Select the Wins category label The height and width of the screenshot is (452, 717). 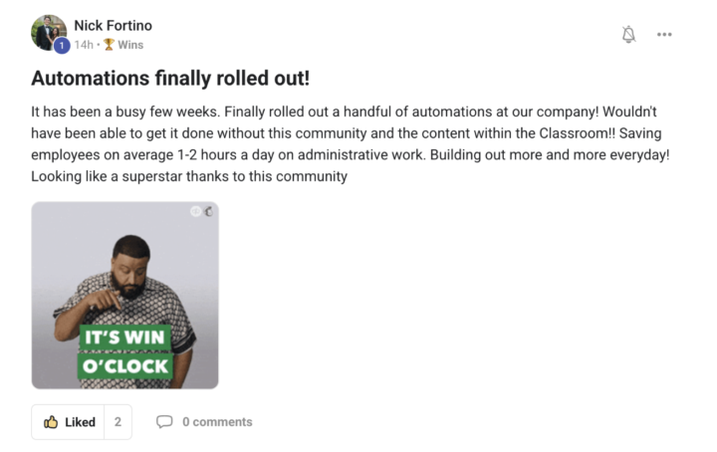[130, 45]
